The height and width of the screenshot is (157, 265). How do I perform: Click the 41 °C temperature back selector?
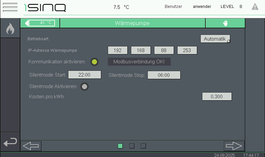pos(42,23)
